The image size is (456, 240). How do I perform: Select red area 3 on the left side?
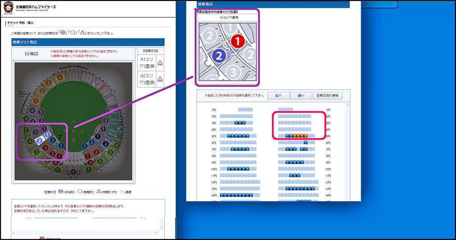coord(45,148)
